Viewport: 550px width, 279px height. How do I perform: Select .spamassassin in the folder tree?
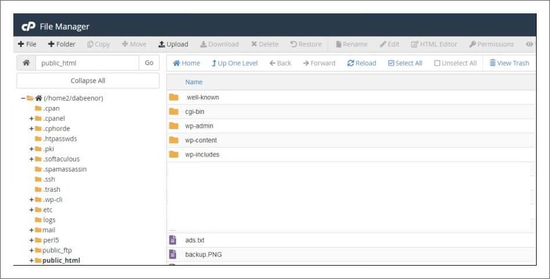click(64, 169)
